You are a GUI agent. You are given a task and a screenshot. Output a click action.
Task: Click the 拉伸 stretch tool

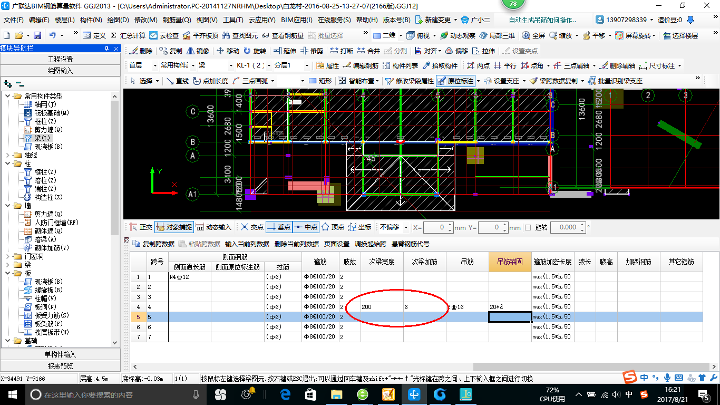click(484, 51)
